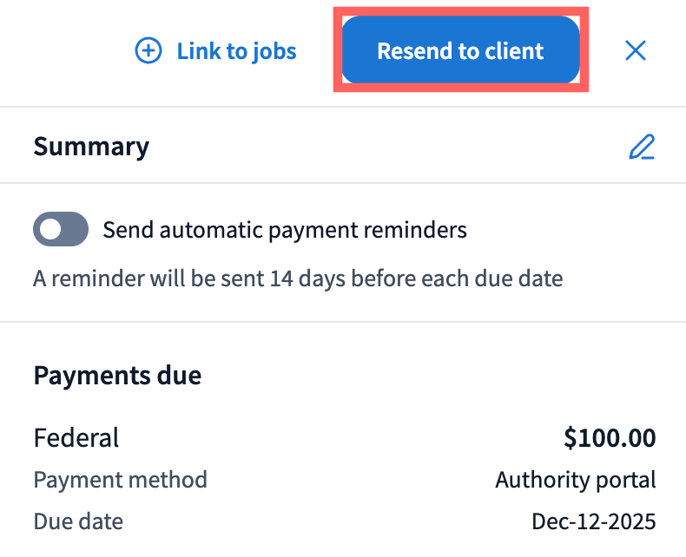Select the Dec-12-2025 due date
This screenshot has width=686, height=557.
593,521
